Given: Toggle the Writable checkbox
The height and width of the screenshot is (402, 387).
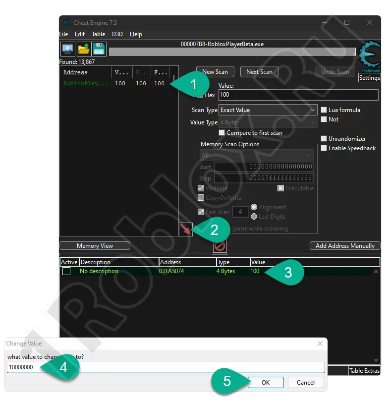Looking at the screenshot, I should 201,188.
